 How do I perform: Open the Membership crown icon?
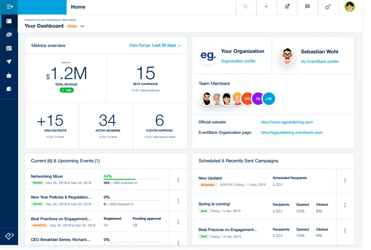[x=9, y=75]
